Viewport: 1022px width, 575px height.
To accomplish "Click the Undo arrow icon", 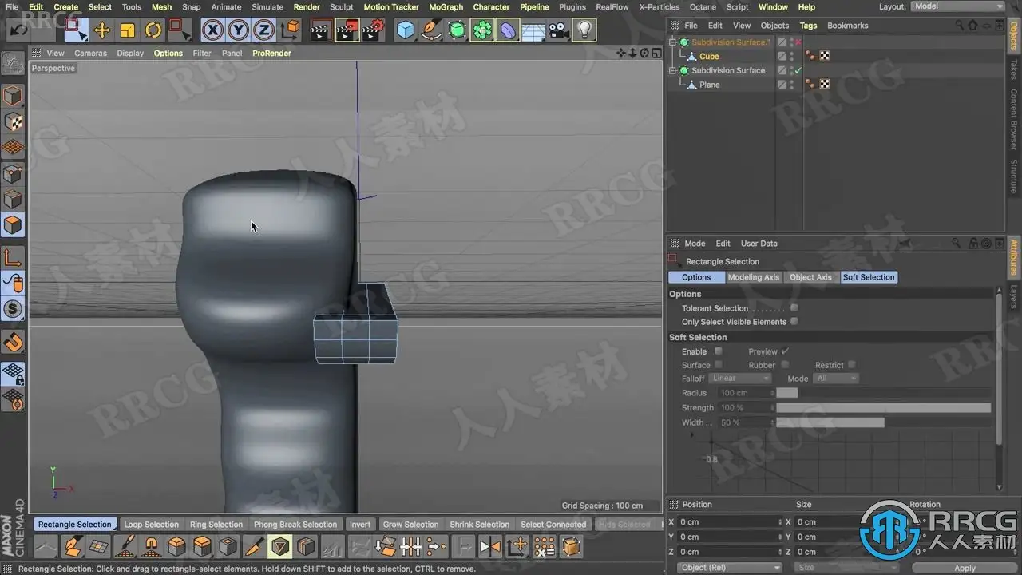I will click(x=20, y=30).
